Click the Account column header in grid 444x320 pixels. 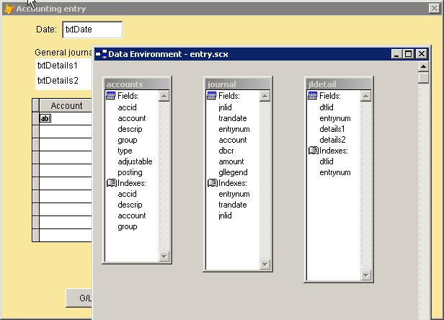[66, 106]
